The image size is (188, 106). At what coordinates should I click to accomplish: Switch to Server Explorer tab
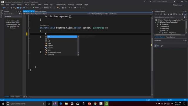click(15, 97)
